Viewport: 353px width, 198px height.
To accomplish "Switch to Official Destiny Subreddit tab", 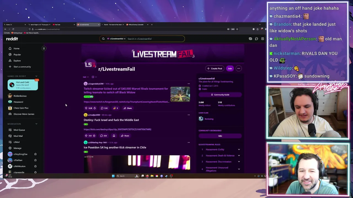I will (137, 24).
